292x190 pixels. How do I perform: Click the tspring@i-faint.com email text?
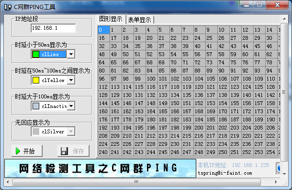click(x=225, y=173)
